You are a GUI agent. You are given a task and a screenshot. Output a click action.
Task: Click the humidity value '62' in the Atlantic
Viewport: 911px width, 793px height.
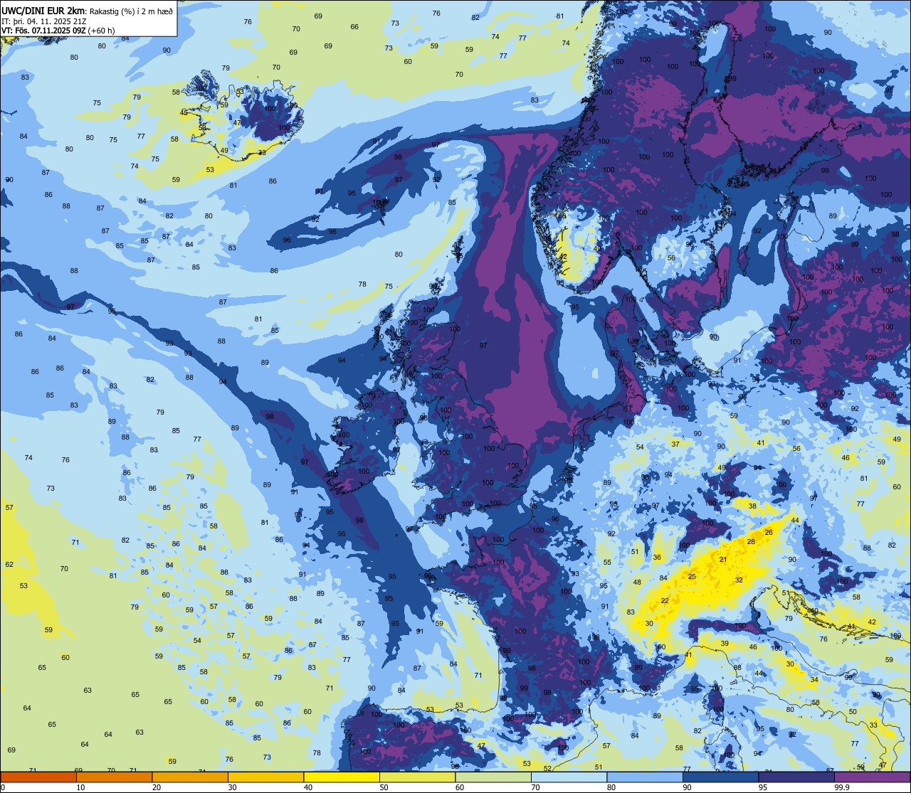9,565
